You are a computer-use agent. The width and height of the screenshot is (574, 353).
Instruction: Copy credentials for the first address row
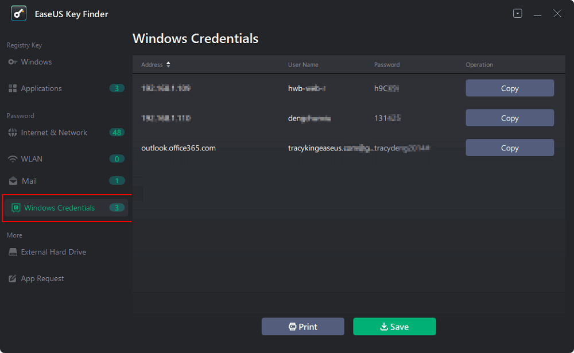509,88
